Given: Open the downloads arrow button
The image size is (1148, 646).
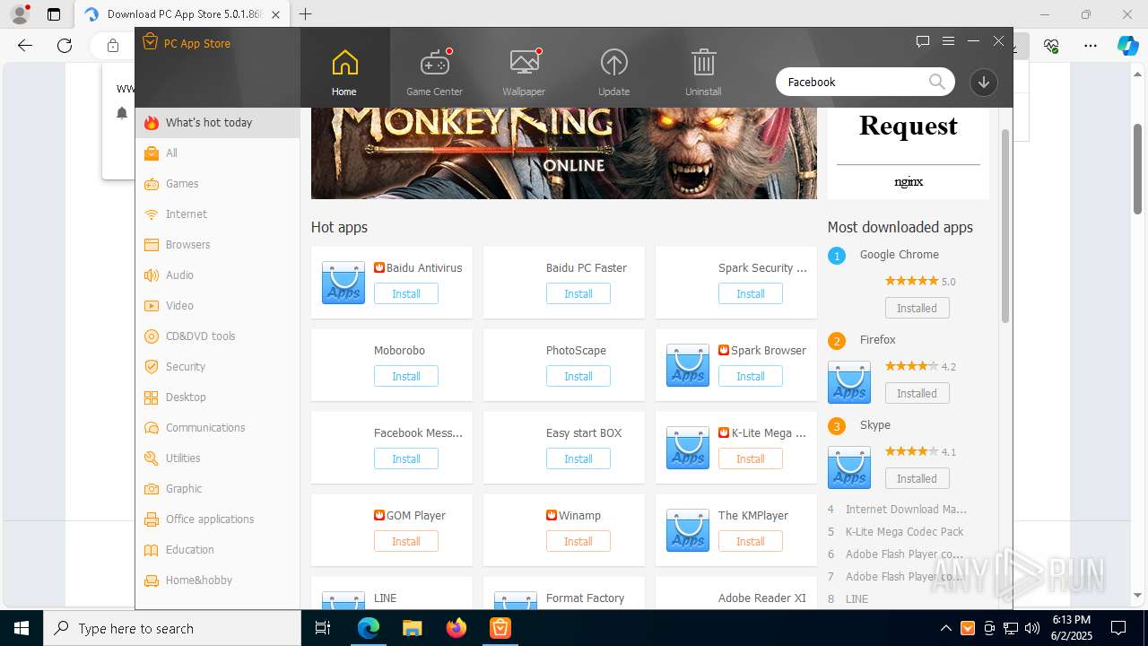Looking at the screenshot, I should [984, 82].
